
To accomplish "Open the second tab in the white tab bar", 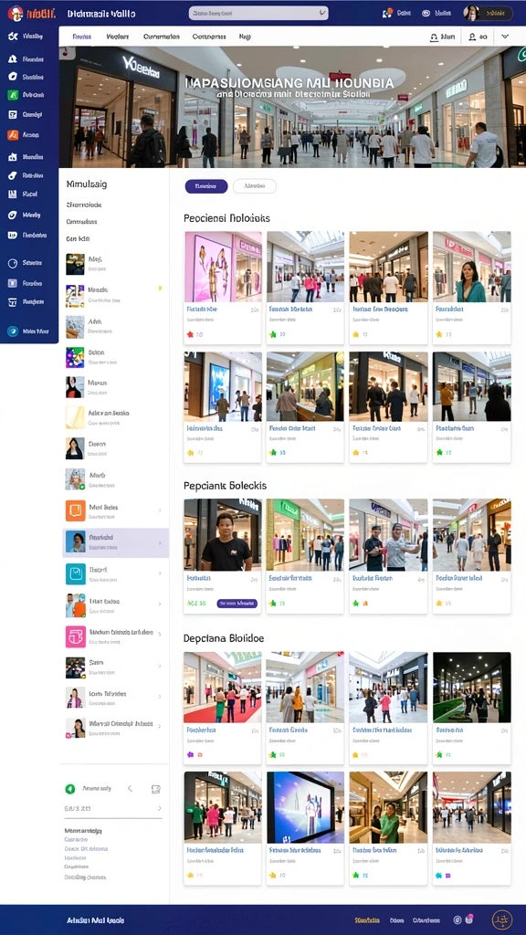I will [118, 37].
